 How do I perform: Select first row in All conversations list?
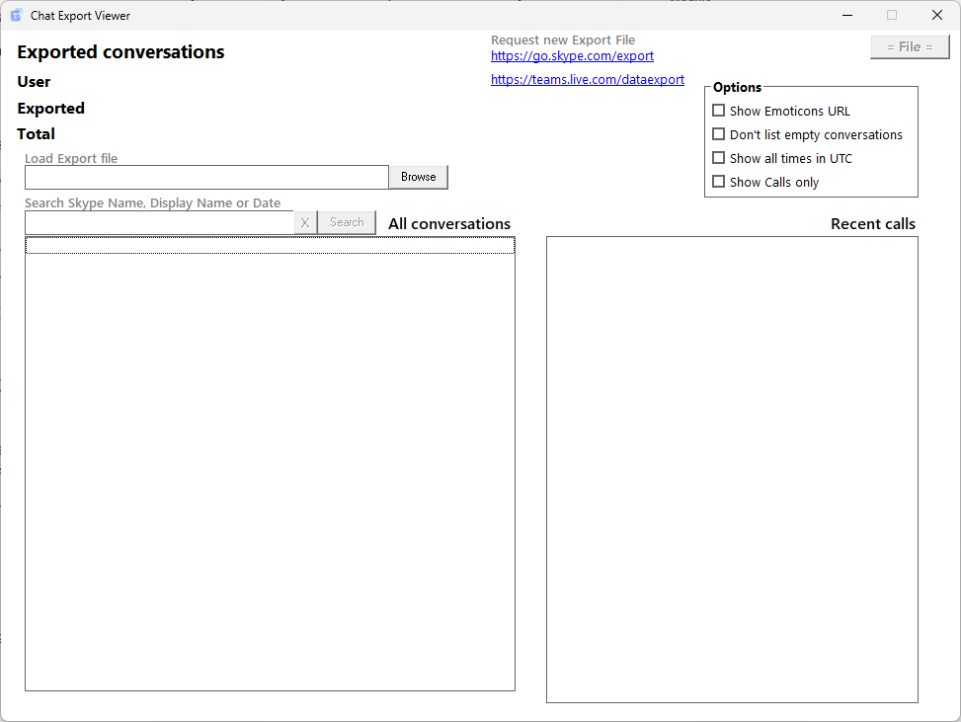(x=271, y=246)
